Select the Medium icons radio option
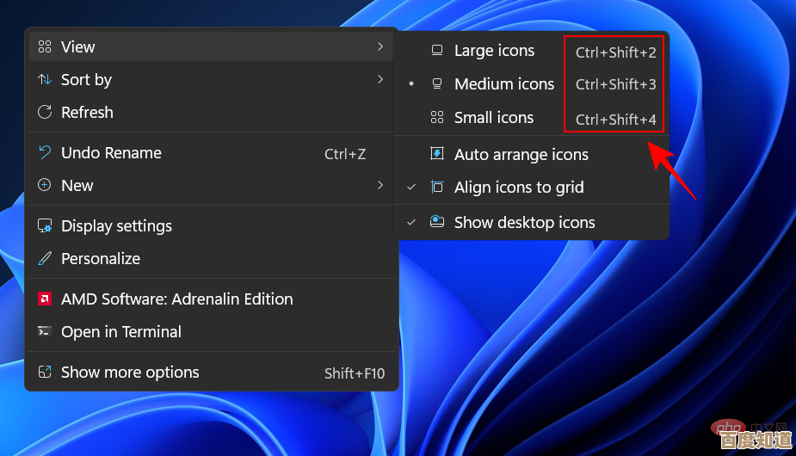796x456 pixels. [x=503, y=84]
